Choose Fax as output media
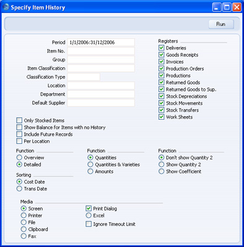This screenshot has height=247, width=244. [x=24, y=236]
